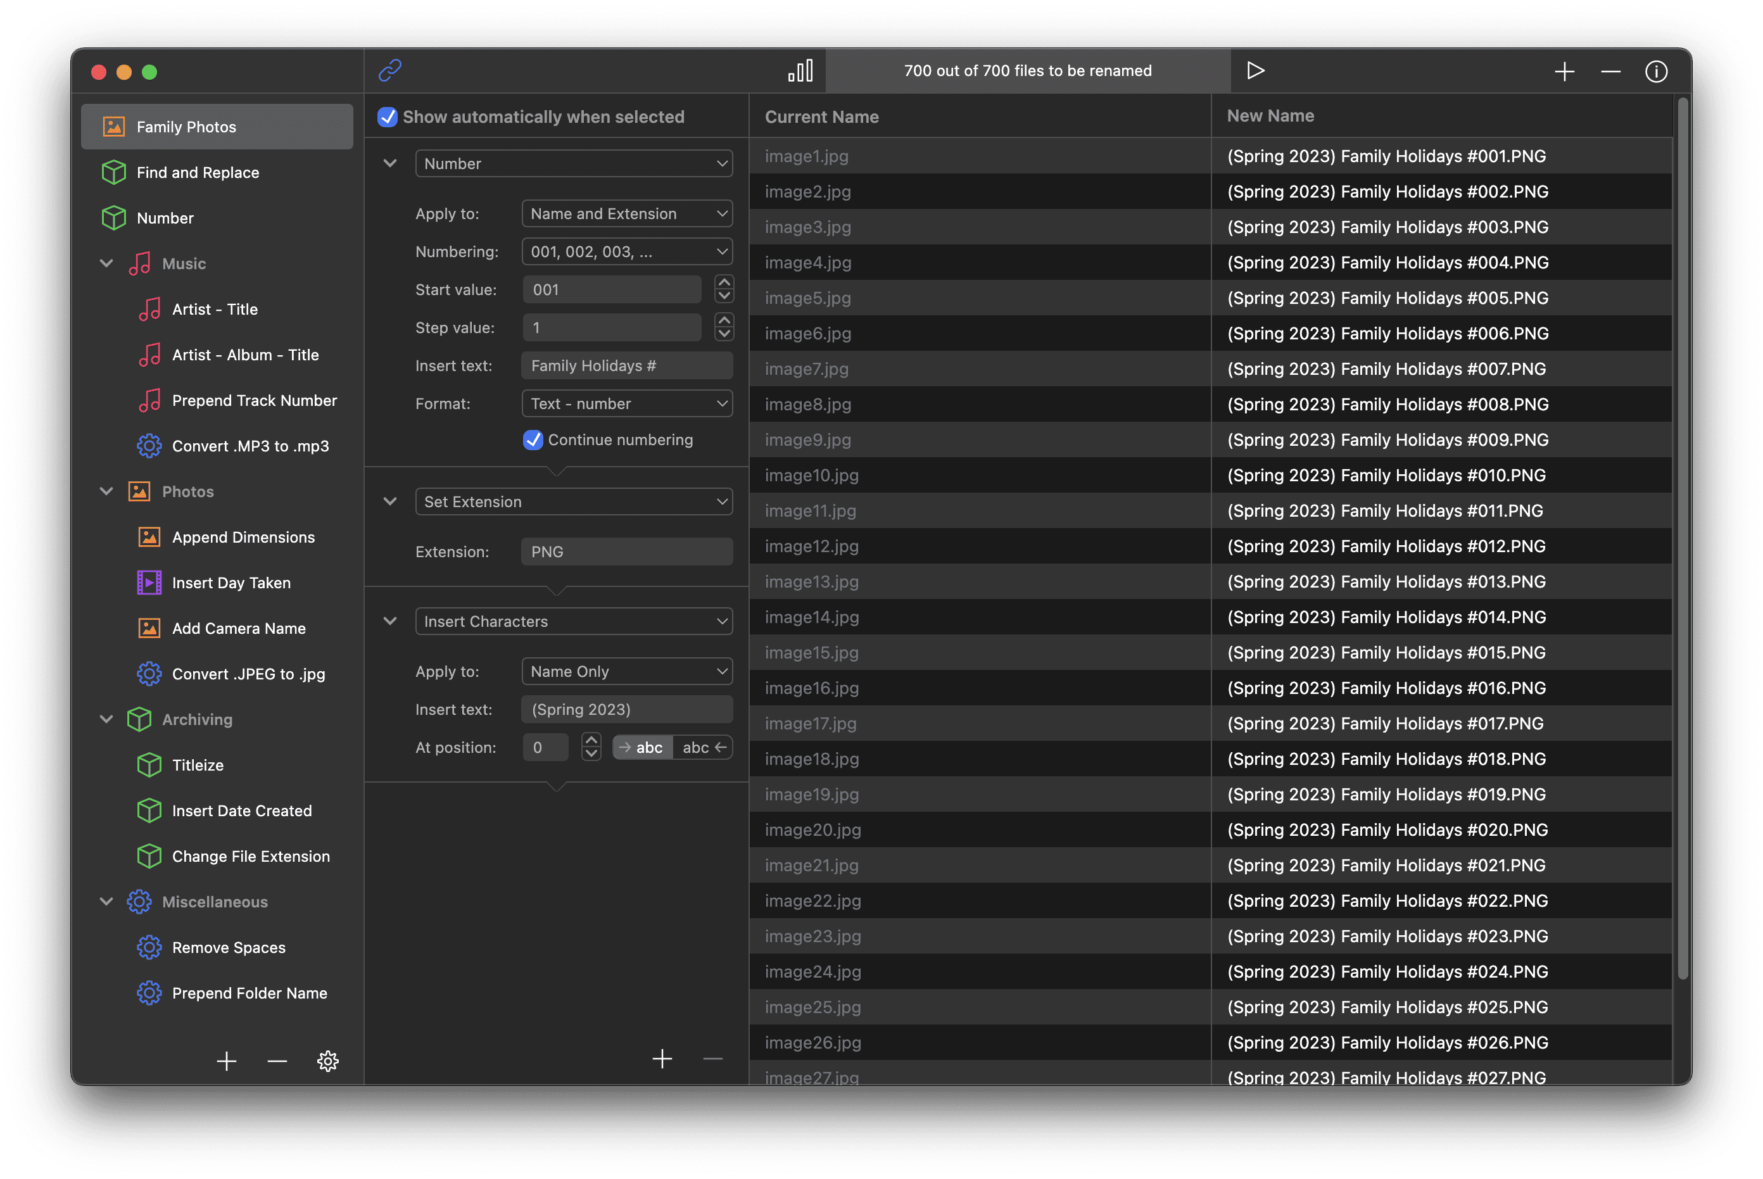Image resolution: width=1763 pixels, height=1179 pixels.
Task: Click the New Name column header
Action: [1270, 116]
